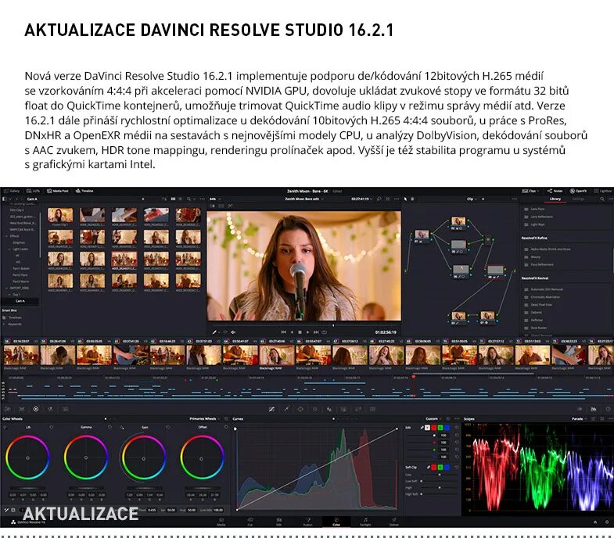The width and height of the screenshot is (614, 538).
Task: Click the Lift color wheel center
Action: coord(28,457)
